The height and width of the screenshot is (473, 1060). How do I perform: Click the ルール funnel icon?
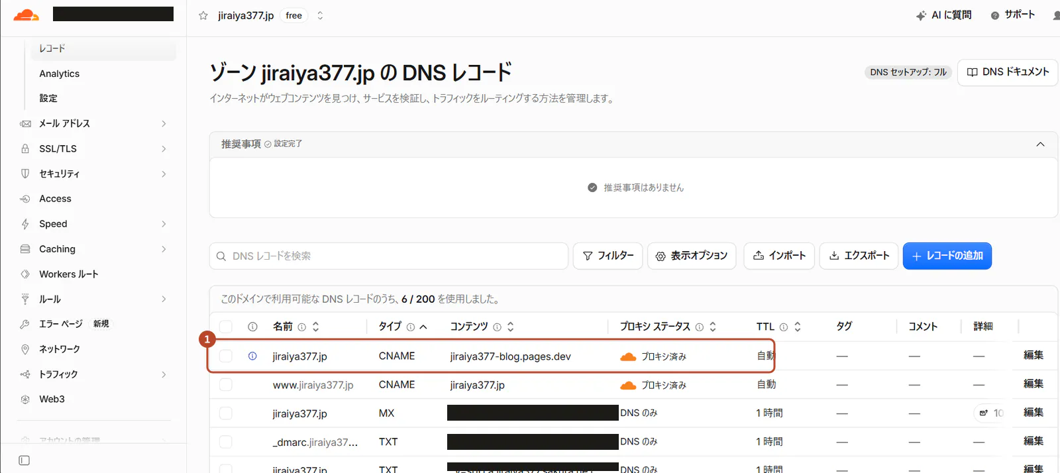coord(25,299)
